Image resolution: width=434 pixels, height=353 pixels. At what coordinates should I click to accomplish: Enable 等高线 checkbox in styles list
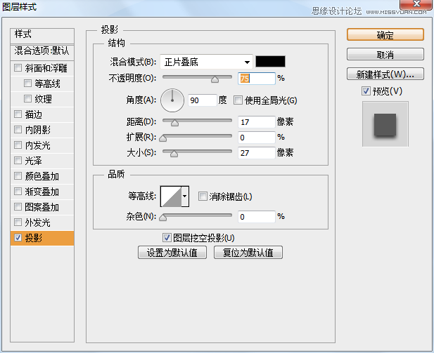(x=27, y=83)
